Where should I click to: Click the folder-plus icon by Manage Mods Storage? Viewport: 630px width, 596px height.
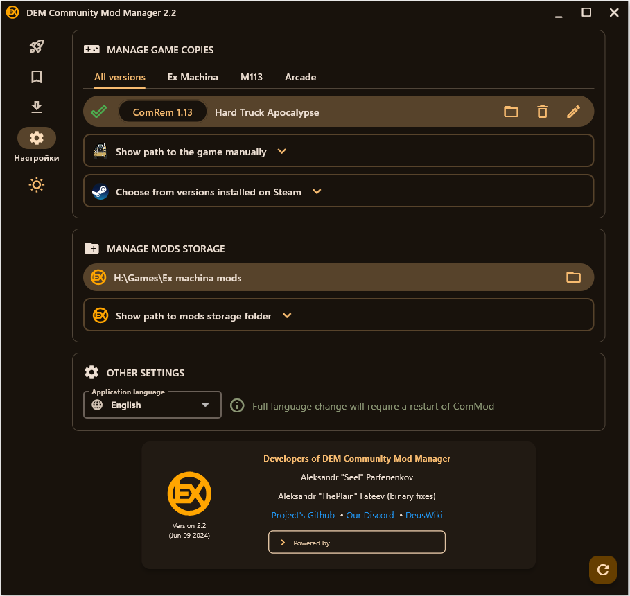[91, 248]
